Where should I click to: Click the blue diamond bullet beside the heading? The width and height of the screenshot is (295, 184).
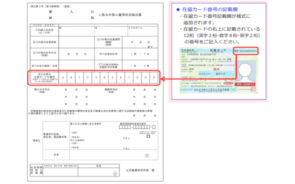click(178, 10)
